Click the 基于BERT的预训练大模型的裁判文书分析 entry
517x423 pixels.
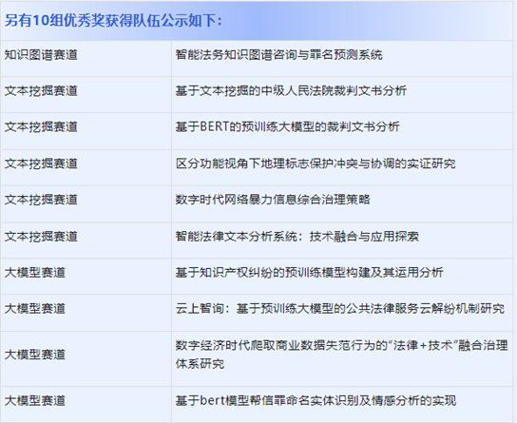[287, 126]
